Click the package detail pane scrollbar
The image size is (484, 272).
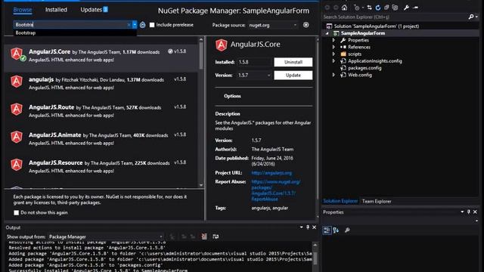[317, 128]
